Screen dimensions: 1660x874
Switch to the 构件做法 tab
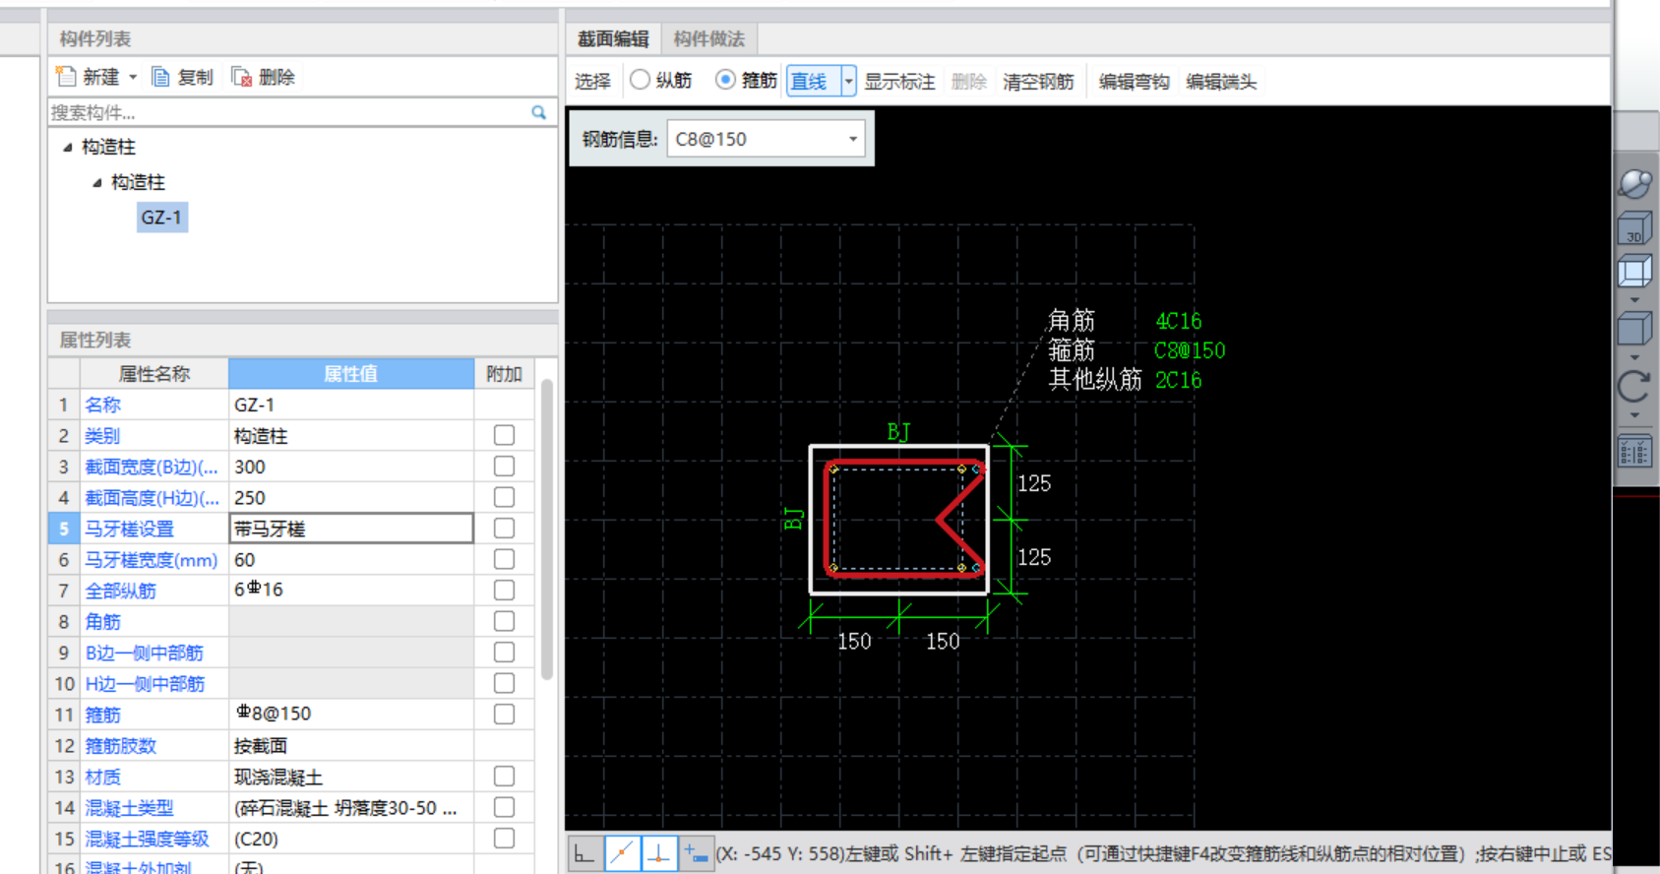coord(709,38)
